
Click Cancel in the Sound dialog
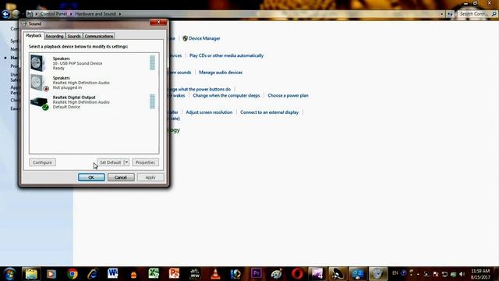[121, 177]
